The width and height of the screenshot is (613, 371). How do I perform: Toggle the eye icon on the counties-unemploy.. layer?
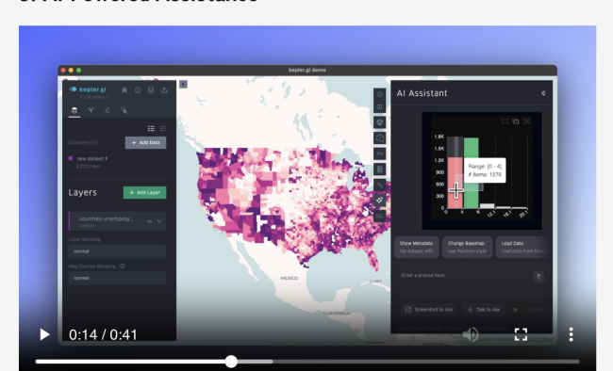(x=149, y=221)
